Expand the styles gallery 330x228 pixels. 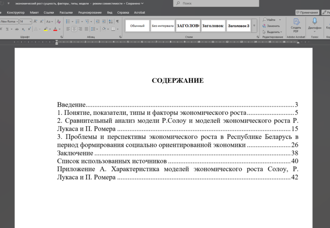point(254,25)
